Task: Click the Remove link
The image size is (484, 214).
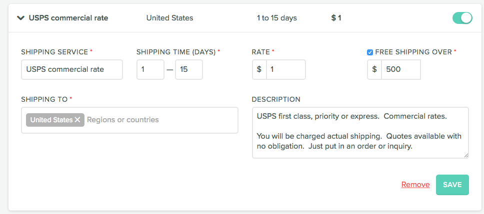Action: (415, 185)
